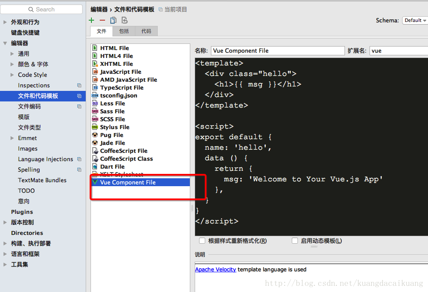
Task: Open the Apache Velocity link
Action: [215, 269]
